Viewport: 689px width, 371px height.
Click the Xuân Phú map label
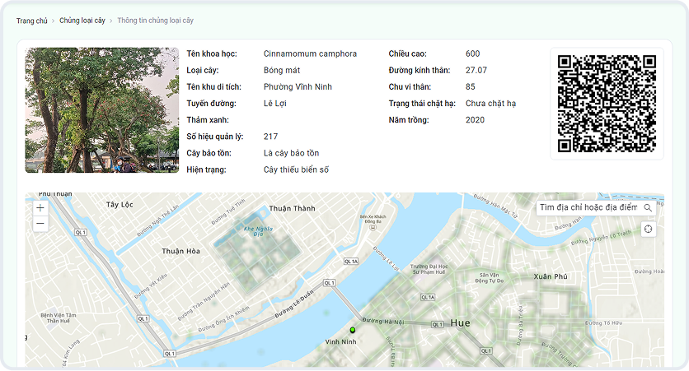[x=551, y=276]
